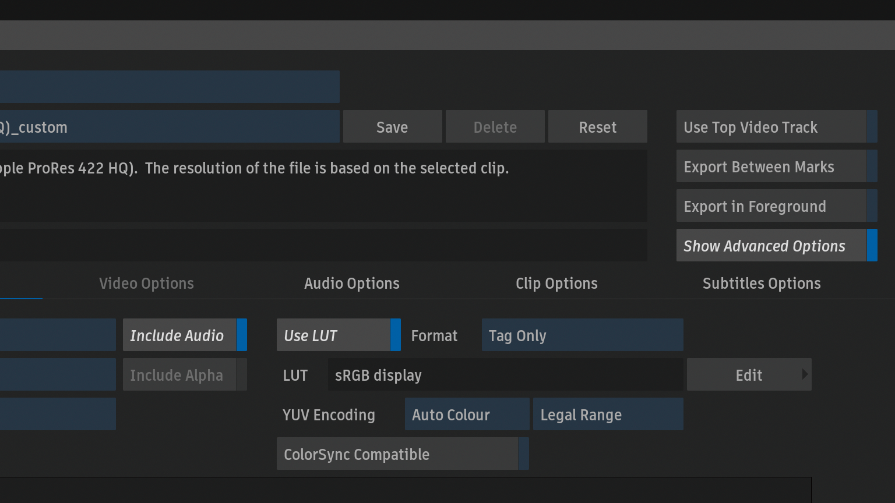Toggle ColorSync Compatible option
This screenshot has height=503, width=895.
(402, 454)
